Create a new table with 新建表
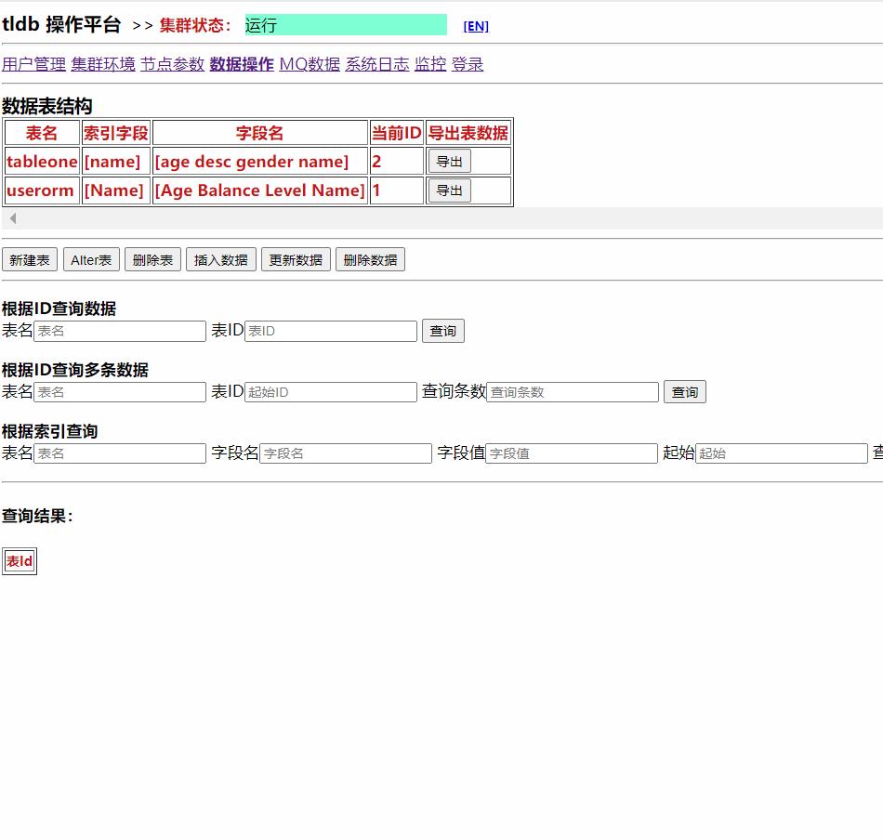 tap(29, 259)
